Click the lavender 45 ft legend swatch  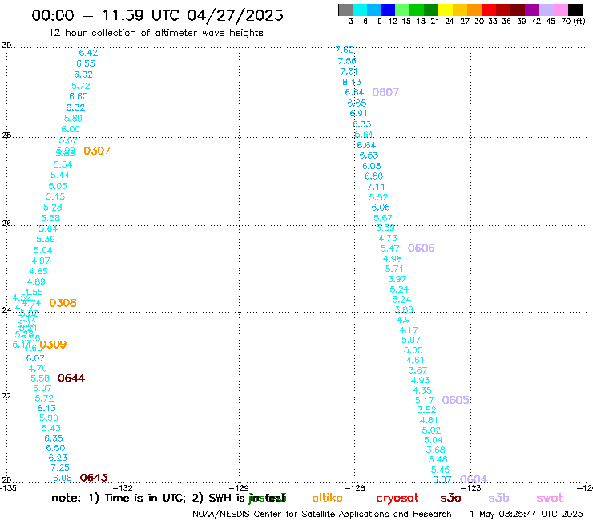click(546, 10)
